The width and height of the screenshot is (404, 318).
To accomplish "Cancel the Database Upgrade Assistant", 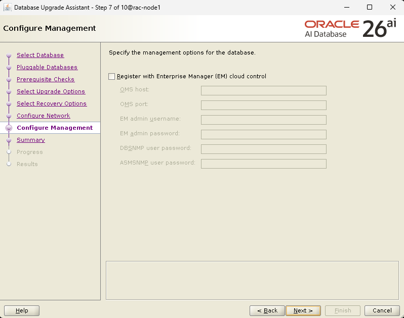I will tap(382, 310).
